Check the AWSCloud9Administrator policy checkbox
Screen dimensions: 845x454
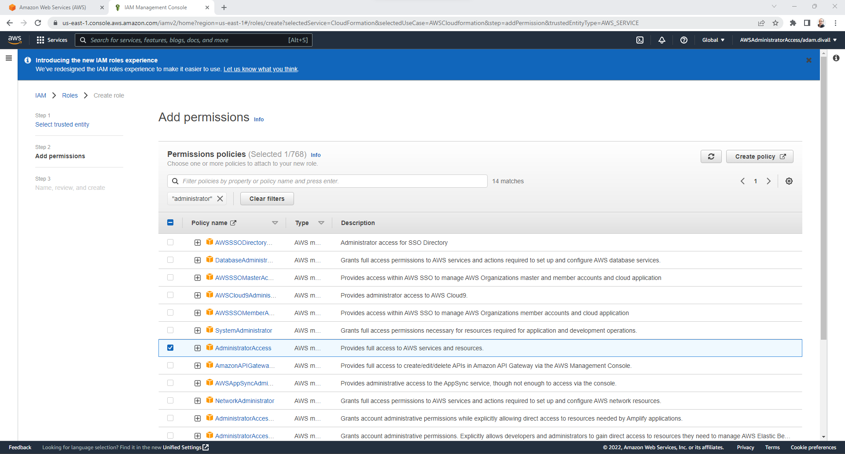(x=170, y=295)
